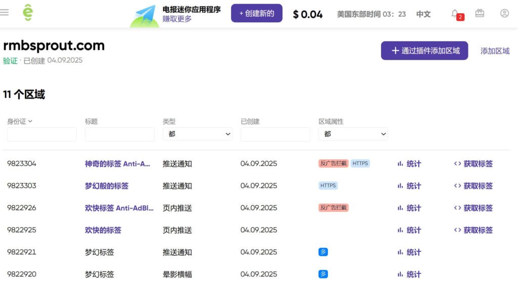The width and height of the screenshot is (518, 281).
Task: Click the HTTPS badge for zone 9823303
Action: click(x=328, y=185)
